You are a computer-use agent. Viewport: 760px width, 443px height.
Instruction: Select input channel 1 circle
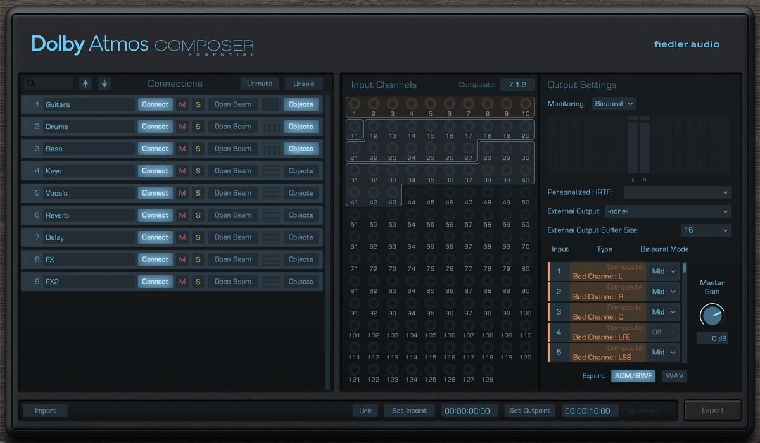[355, 104]
